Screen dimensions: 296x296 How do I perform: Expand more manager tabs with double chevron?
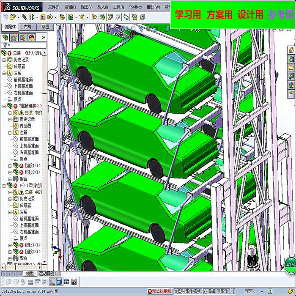tap(44, 37)
